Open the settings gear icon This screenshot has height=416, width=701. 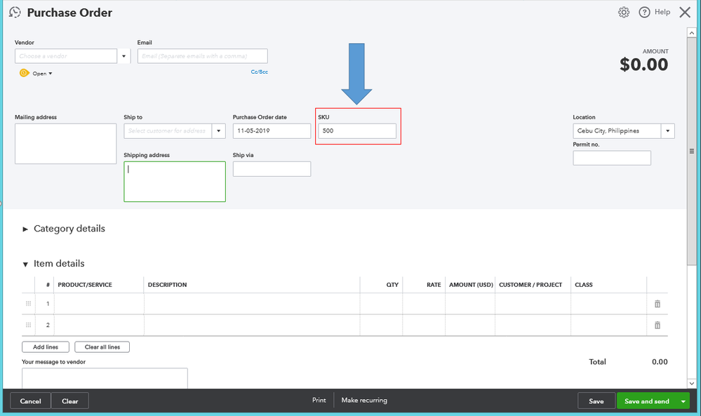[624, 12]
